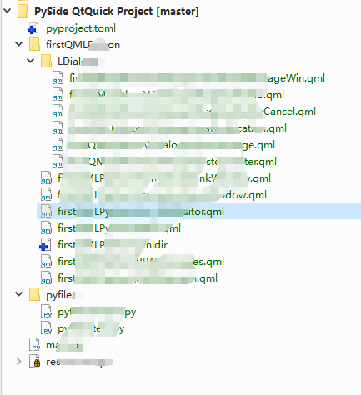This screenshot has height=395, width=361.
Task: Collapse the pyfile folder chevron
Action: pos(19,294)
